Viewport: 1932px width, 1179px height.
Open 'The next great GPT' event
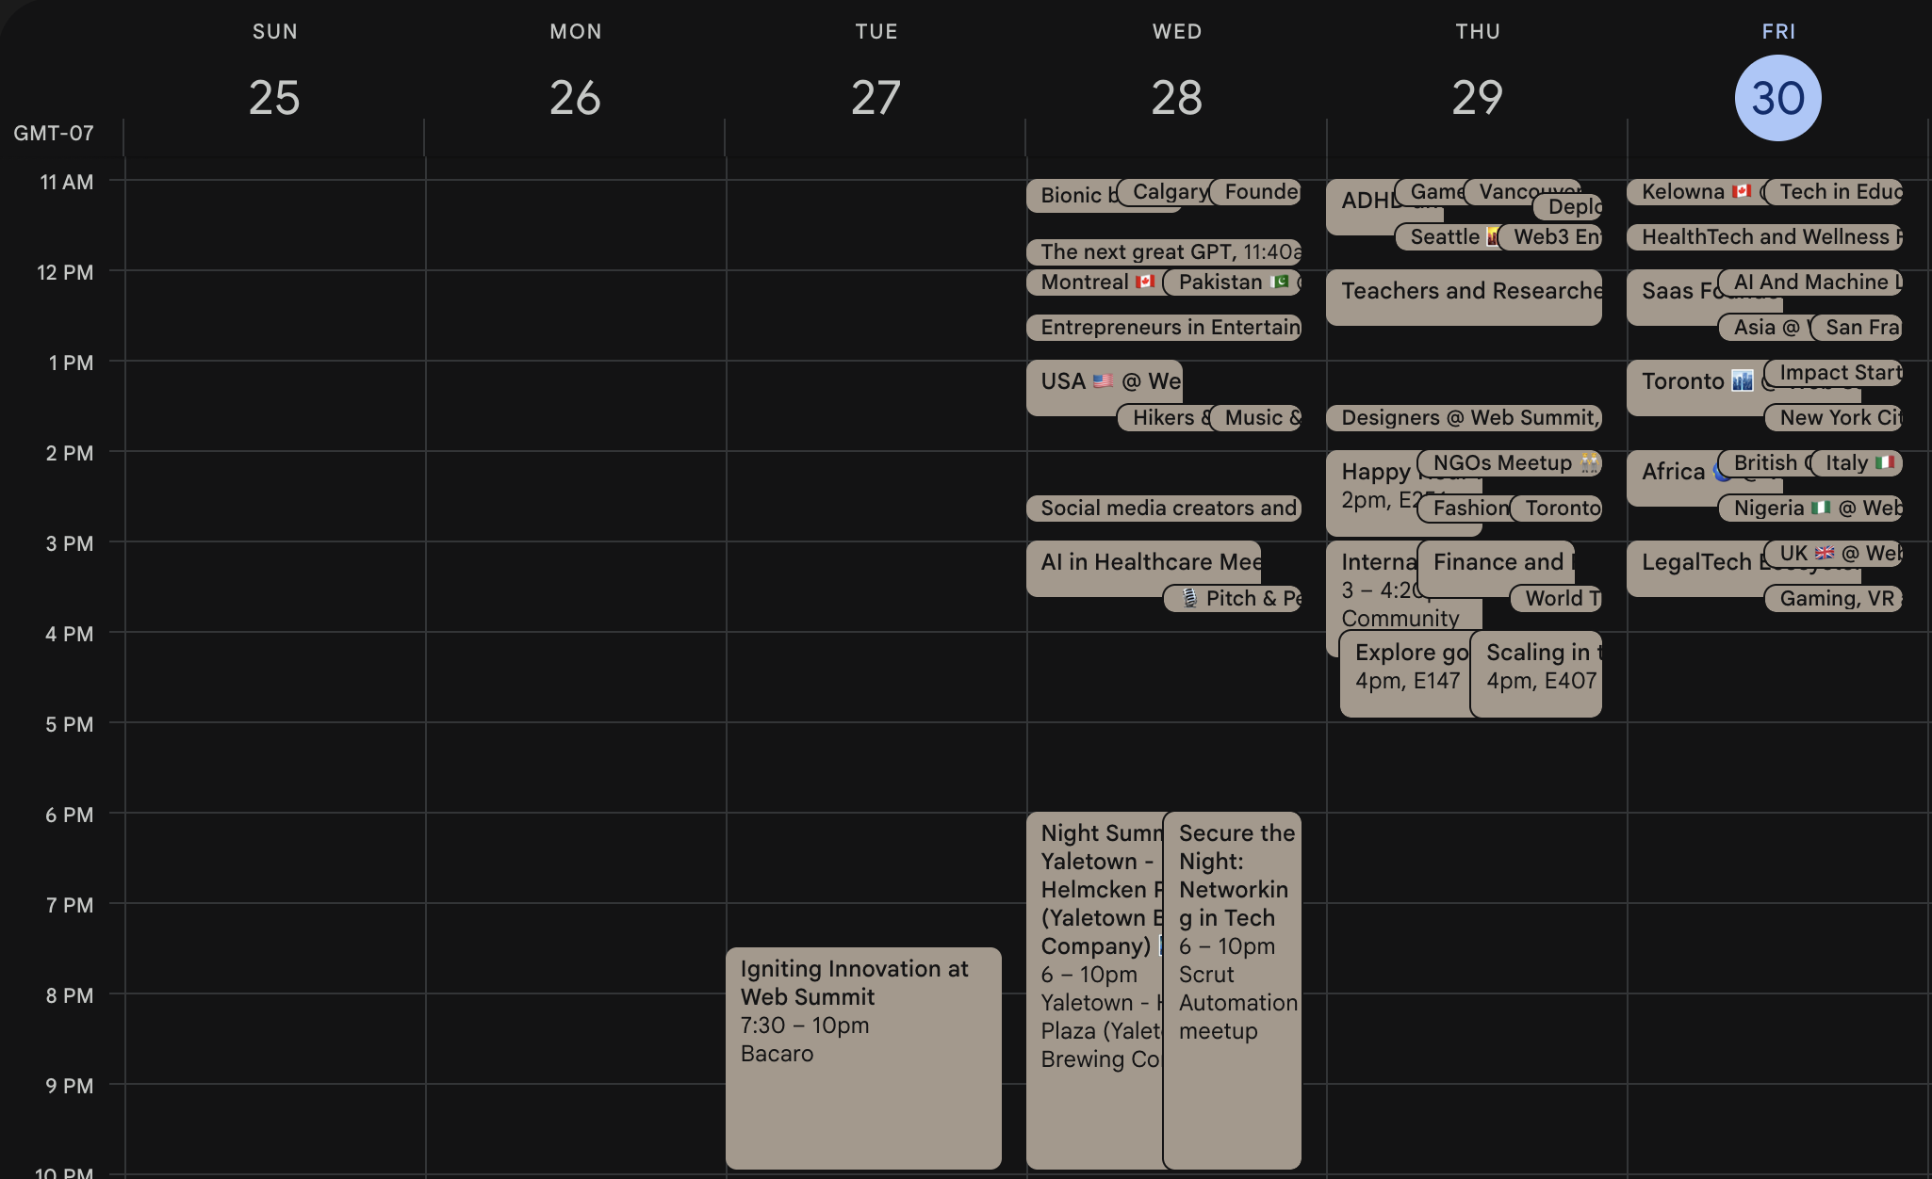1164,251
